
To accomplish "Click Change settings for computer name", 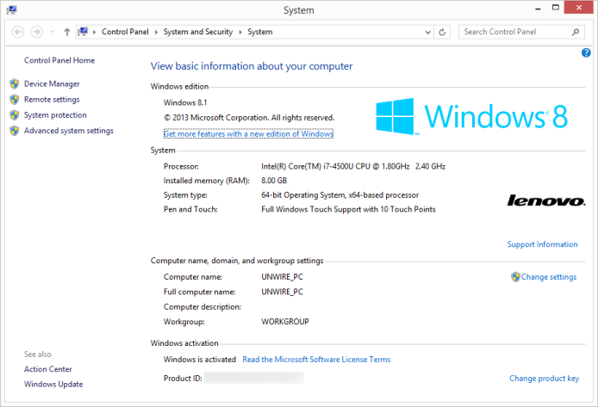I will pyautogui.click(x=548, y=277).
